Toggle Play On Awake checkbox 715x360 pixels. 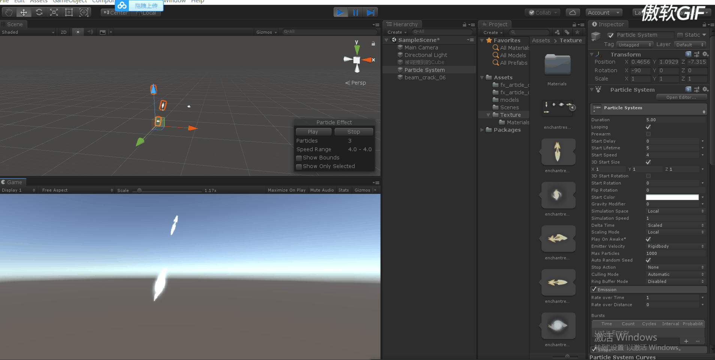tap(648, 239)
